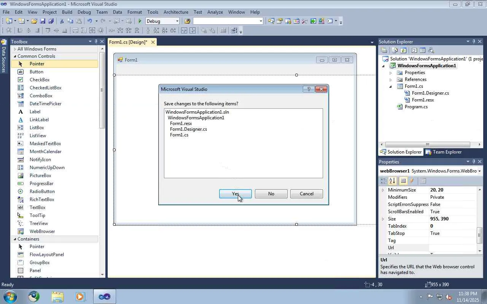The height and width of the screenshot is (304, 487).
Task: Select the CheckBox control in Toolbox
Action: tap(40, 80)
